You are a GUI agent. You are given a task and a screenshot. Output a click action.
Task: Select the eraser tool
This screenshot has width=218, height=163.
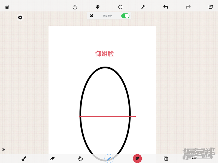coord(53,158)
